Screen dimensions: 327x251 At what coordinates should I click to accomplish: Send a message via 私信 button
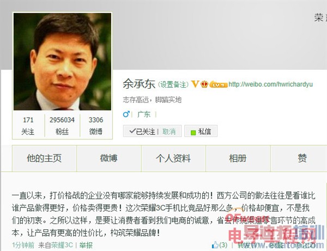click(201, 131)
